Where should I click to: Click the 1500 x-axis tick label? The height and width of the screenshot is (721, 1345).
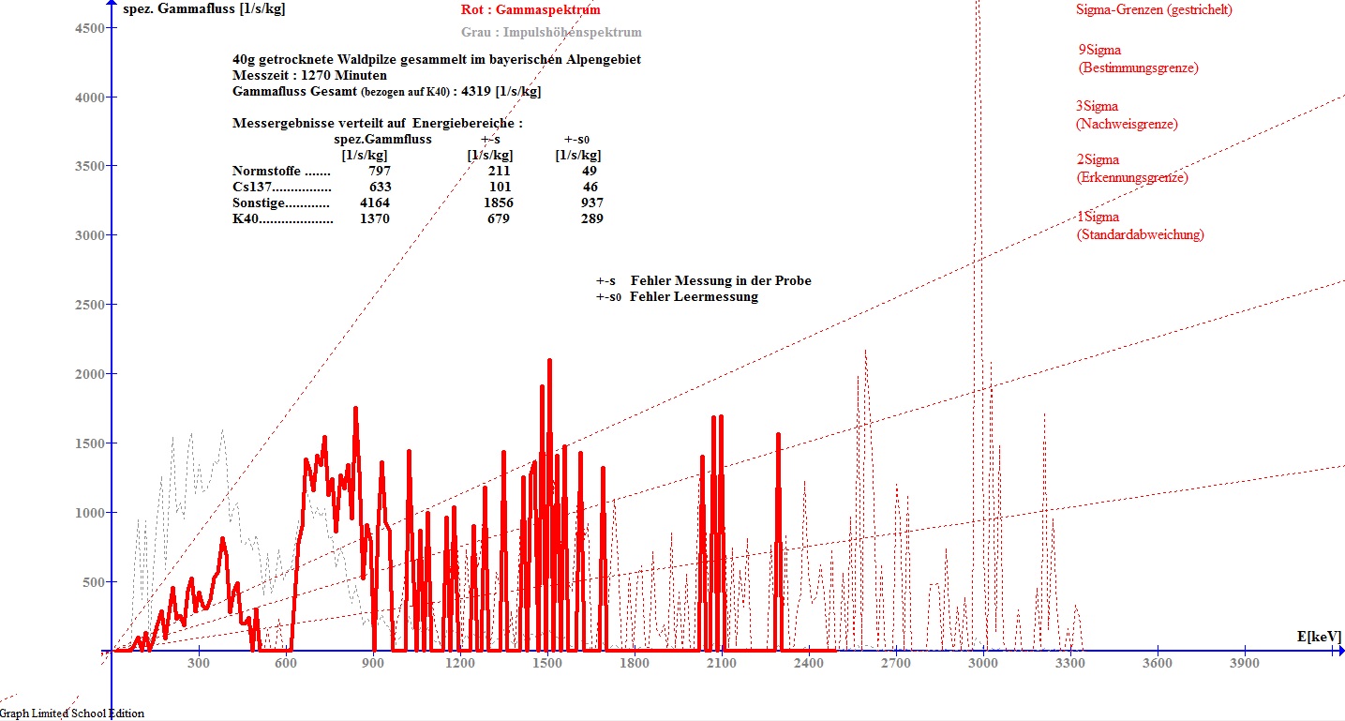point(547,664)
